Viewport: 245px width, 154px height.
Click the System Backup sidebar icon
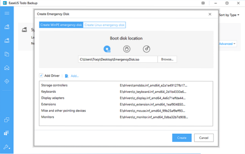[7, 40]
